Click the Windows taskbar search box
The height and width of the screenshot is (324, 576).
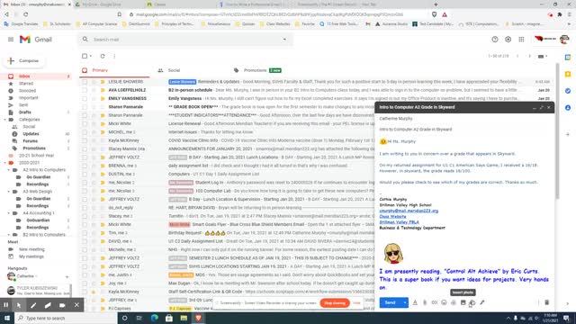(66, 318)
